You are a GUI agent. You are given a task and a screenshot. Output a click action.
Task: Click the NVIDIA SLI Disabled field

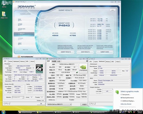coord(71,100)
